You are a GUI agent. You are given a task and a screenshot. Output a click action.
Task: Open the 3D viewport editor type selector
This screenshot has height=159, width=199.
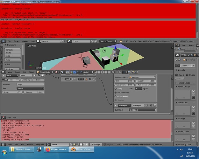(x=4, y=72)
